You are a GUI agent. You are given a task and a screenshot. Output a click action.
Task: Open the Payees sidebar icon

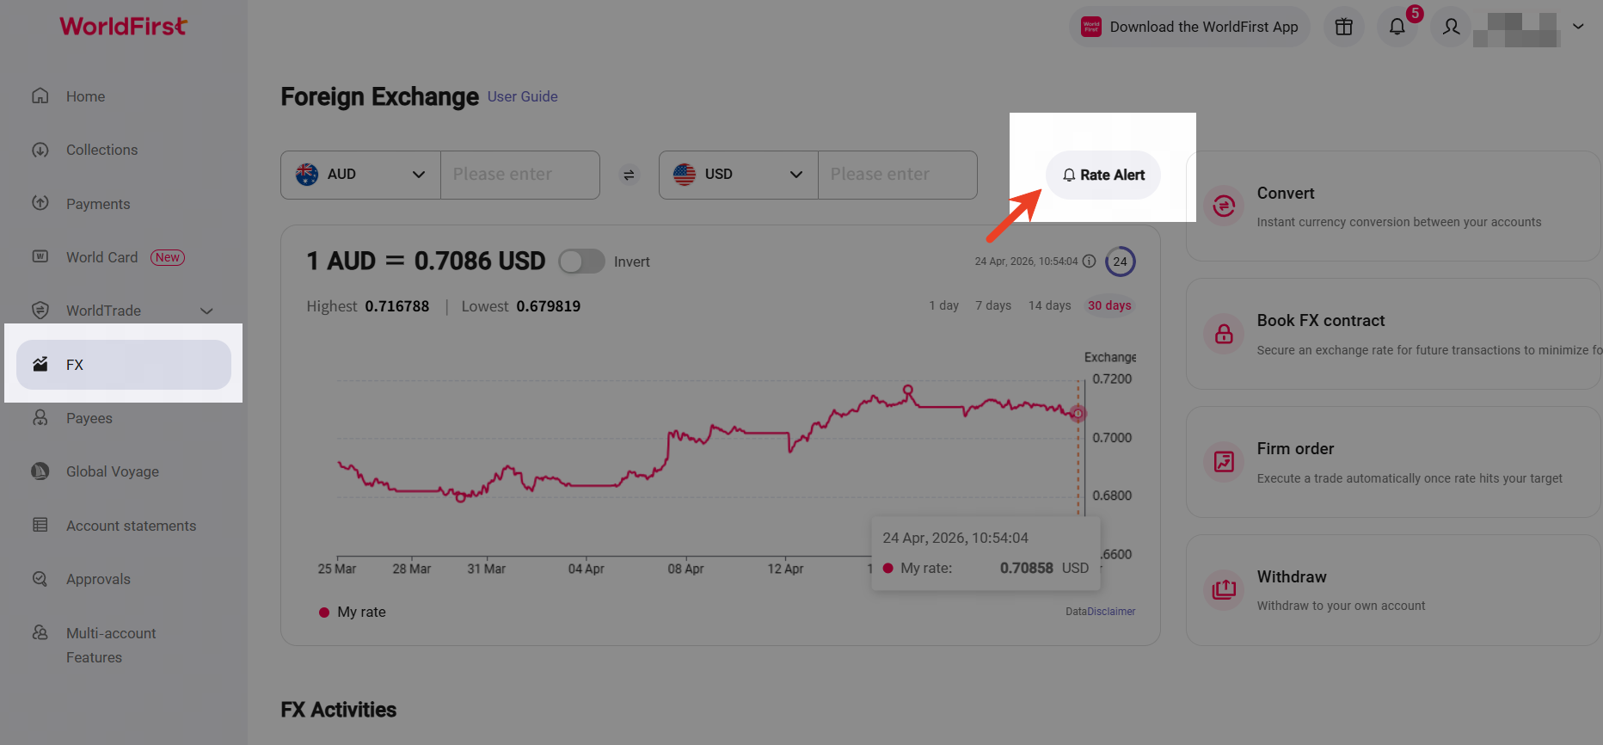pos(40,417)
